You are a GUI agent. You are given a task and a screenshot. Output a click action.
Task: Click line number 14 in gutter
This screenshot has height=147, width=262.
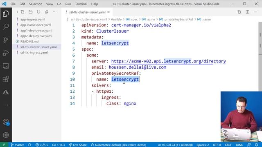coord(72,103)
